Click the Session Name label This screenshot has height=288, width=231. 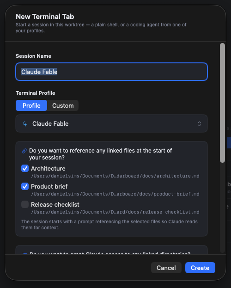point(33,56)
